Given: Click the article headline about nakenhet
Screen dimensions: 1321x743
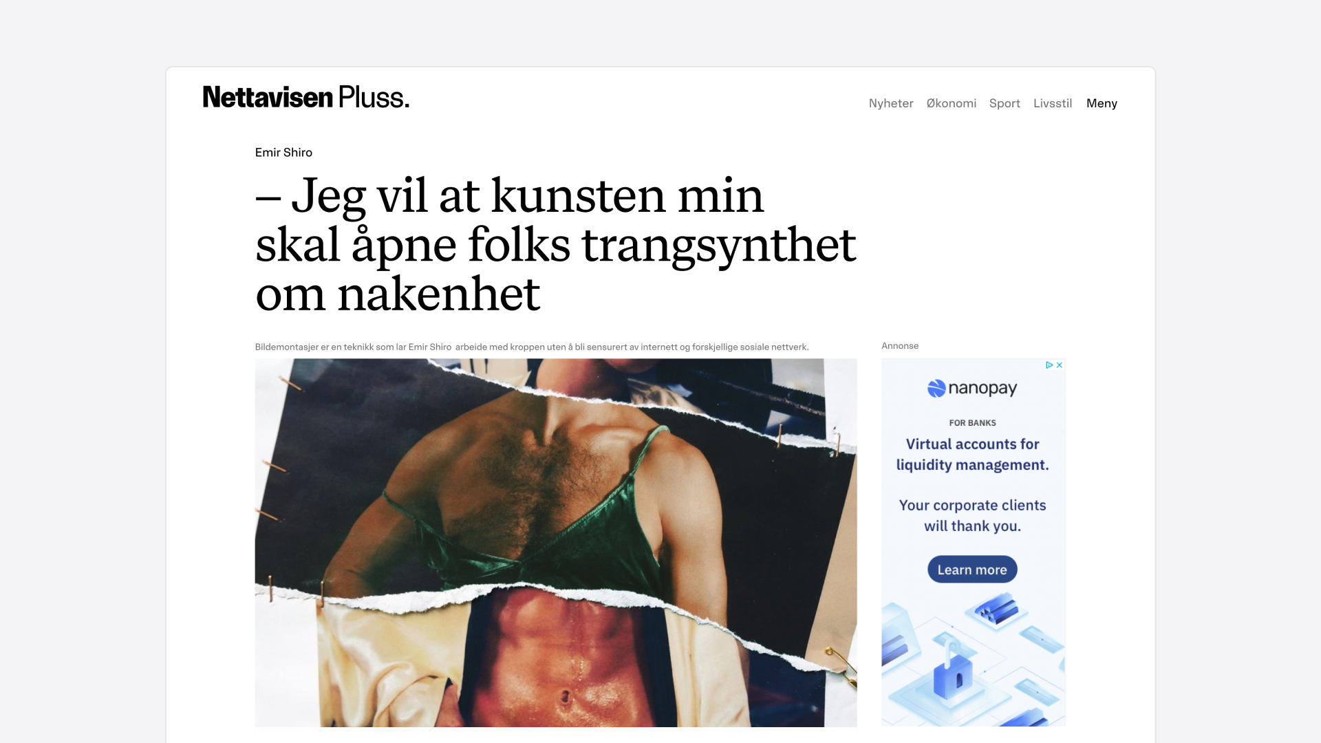Looking at the screenshot, I should [555, 245].
